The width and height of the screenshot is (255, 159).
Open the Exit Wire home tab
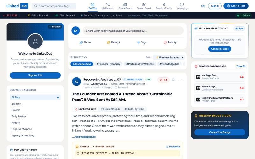92,6
